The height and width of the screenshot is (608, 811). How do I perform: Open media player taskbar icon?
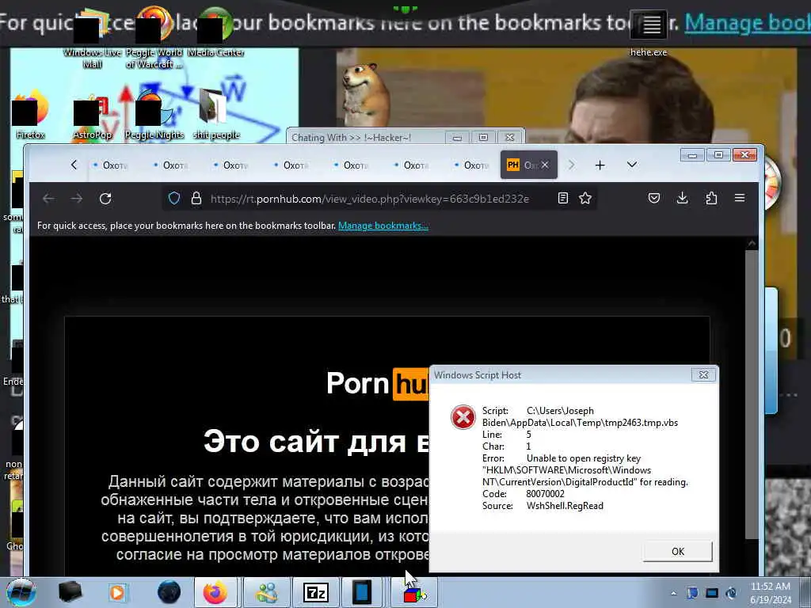[x=117, y=592]
